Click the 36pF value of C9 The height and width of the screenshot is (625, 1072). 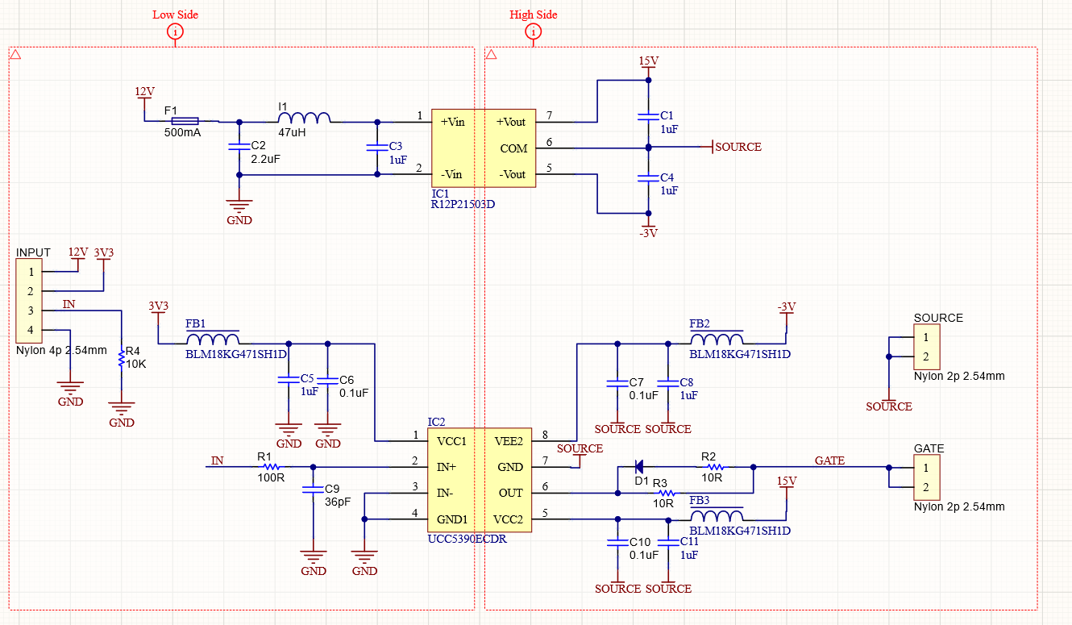(338, 502)
